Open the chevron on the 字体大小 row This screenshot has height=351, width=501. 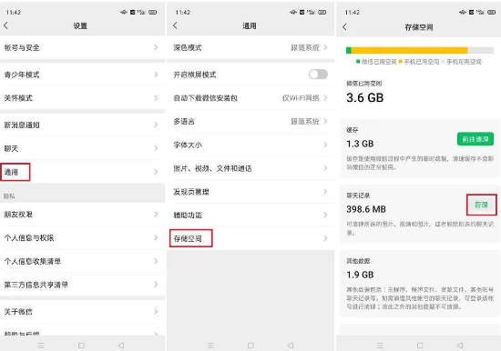(325, 145)
